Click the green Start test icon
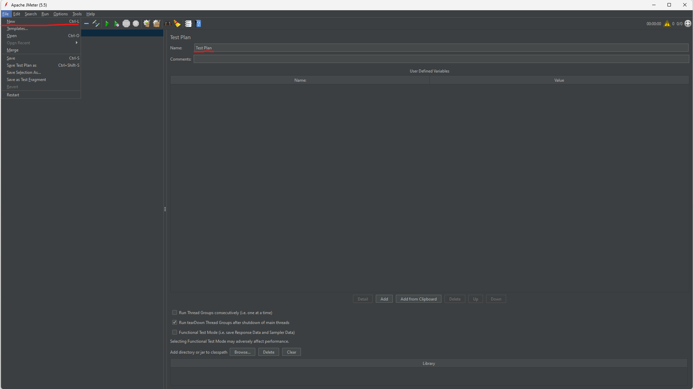 (107, 23)
